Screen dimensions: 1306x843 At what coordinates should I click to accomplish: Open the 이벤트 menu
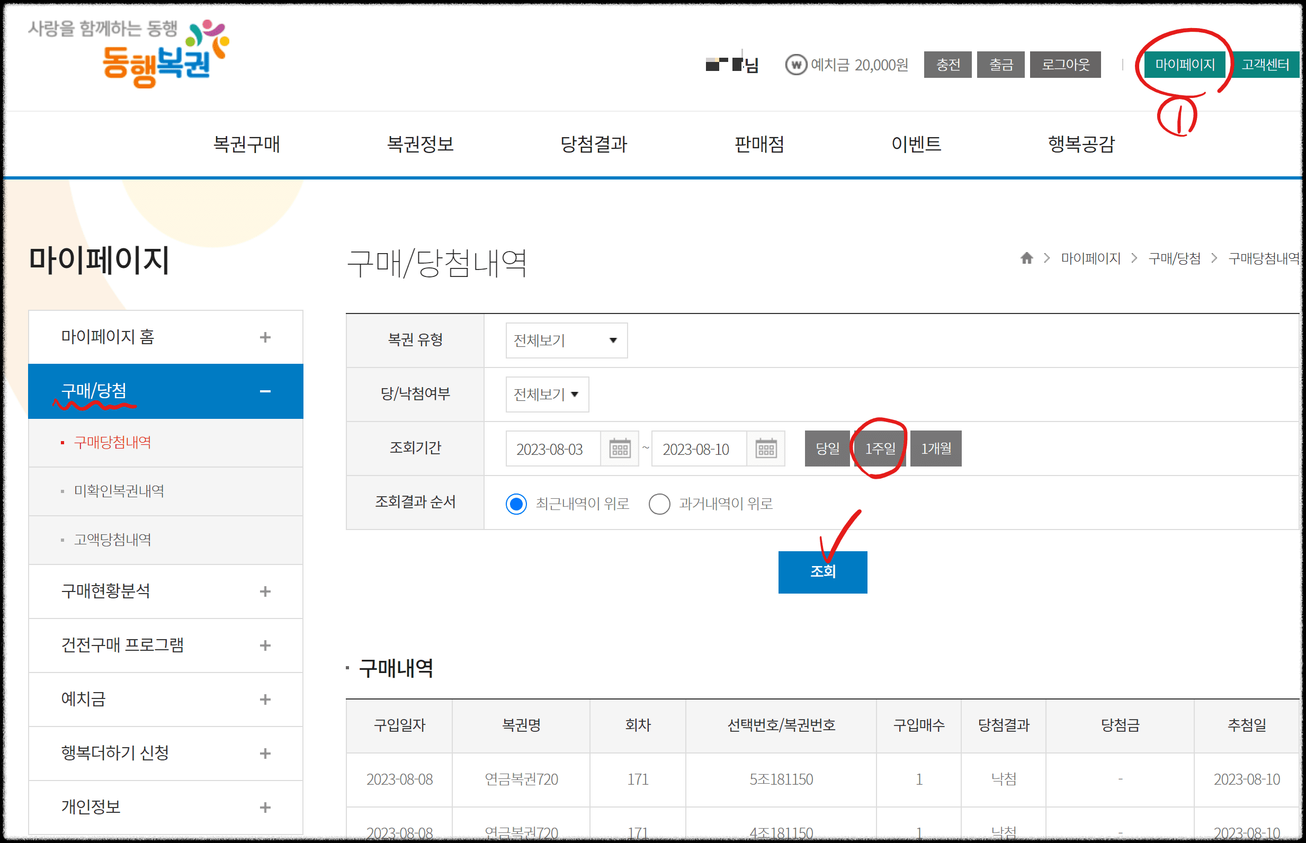tap(916, 144)
